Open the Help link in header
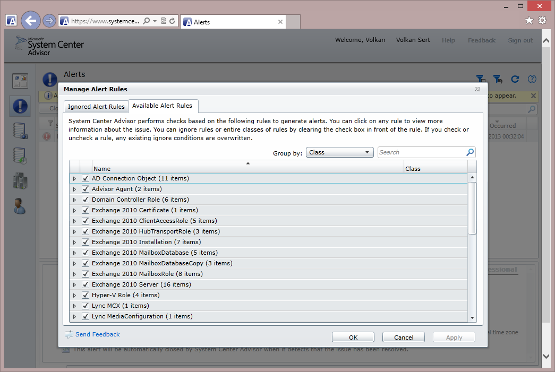555x372 pixels. tap(448, 40)
